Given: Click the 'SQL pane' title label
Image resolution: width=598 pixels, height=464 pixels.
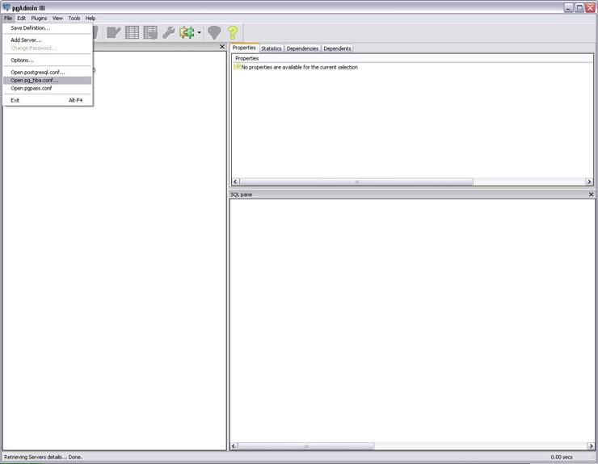Looking at the screenshot, I should pos(241,194).
